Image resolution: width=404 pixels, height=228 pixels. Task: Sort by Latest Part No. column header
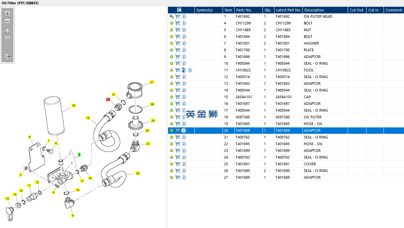[288, 10]
